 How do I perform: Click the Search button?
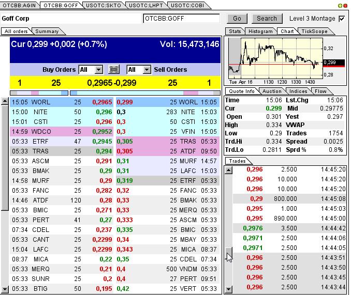point(267,19)
